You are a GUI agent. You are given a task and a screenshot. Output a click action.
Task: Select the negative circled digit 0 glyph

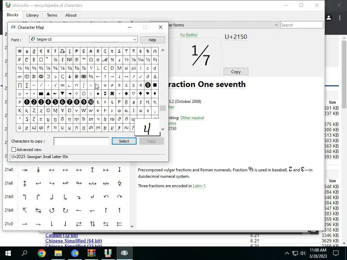click(148, 85)
